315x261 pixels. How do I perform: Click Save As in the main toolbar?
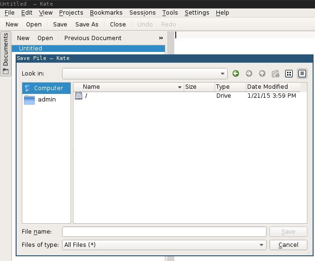87,25
